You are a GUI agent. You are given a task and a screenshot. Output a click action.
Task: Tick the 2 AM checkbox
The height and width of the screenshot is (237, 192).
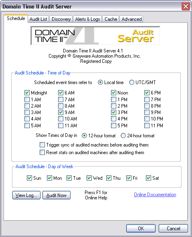(27, 106)
